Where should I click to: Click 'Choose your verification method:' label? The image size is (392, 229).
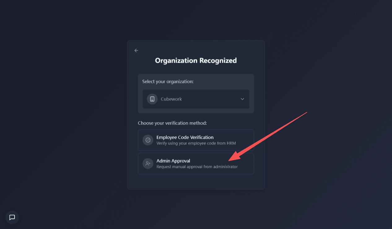pyautogui.click(x=172, y=123)
